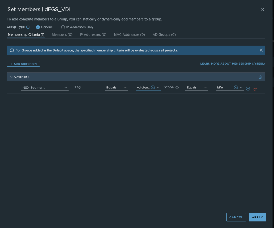Click the Group Type info icon
This screenshot has height=228, width=274.
click(x=28, y=27)
